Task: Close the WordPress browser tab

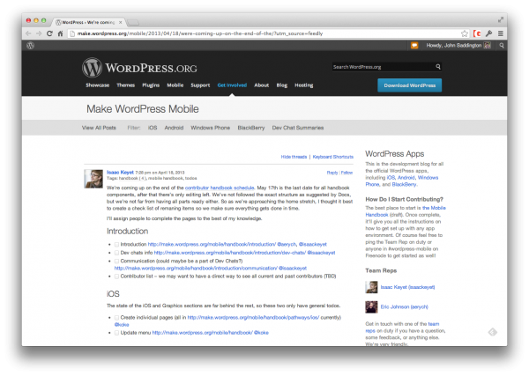Action: point(121,22)
